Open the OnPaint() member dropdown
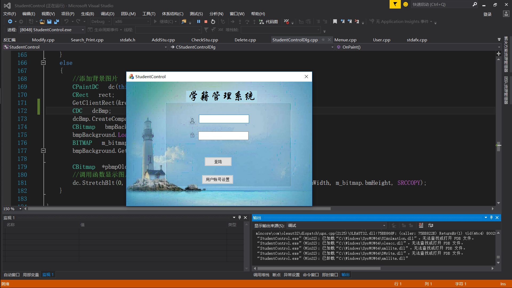The image size is (512, 288). pos(499,47)
